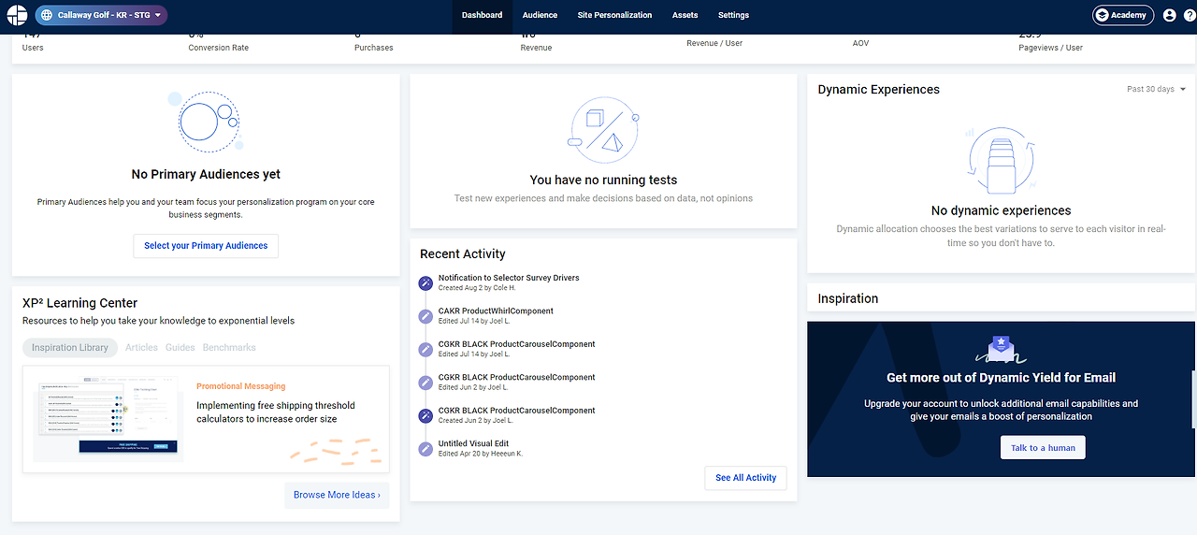Open the user account icon
Viewport: 1197px width, 535px height.
(1169, 15)
